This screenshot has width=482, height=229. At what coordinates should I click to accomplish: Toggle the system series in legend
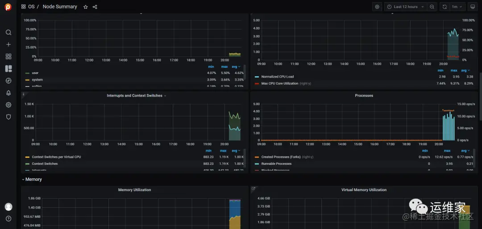[37, 80]
